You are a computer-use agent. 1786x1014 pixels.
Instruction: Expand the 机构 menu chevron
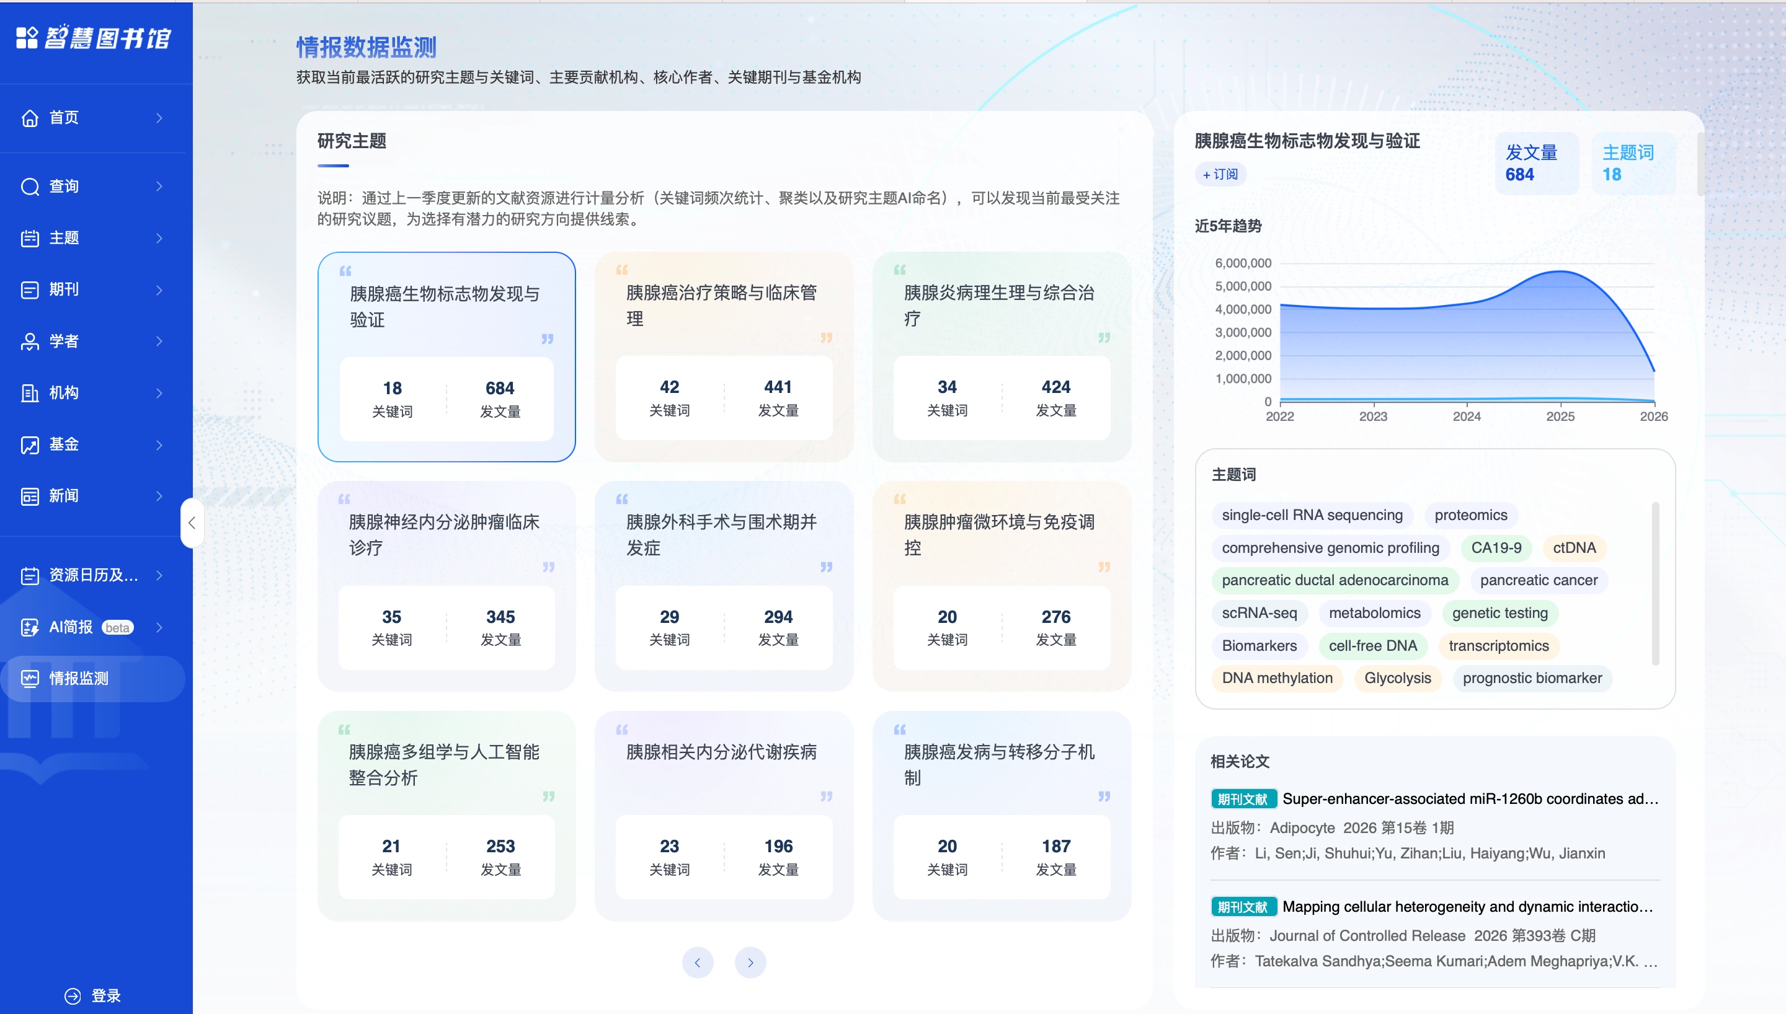pos(159,393)
